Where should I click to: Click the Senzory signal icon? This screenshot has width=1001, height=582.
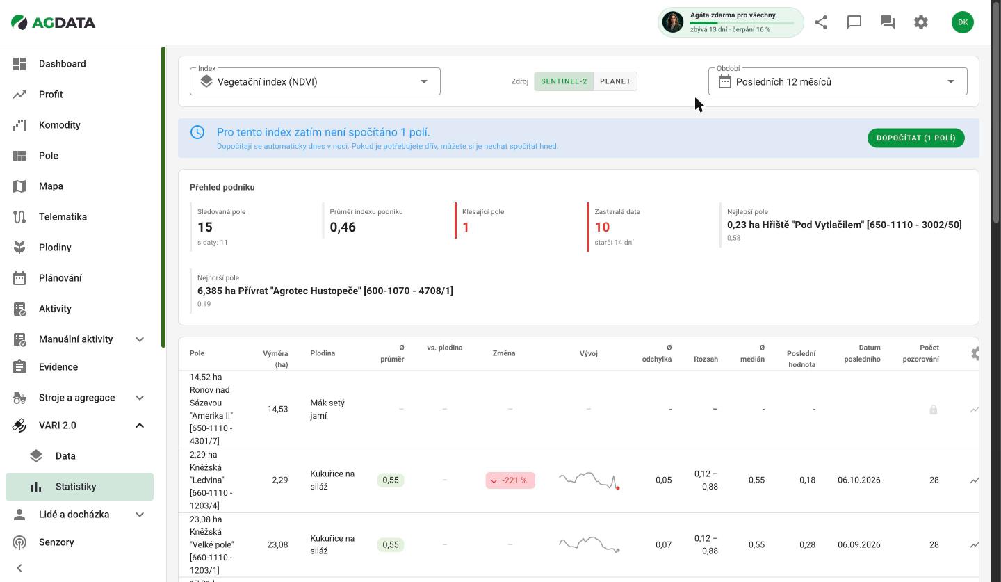pyautogui.click(x=19, y=542)
